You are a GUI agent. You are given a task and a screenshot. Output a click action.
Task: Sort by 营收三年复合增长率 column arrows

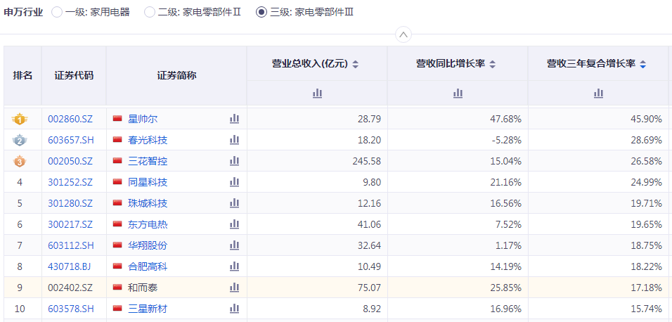pos(642,64)
